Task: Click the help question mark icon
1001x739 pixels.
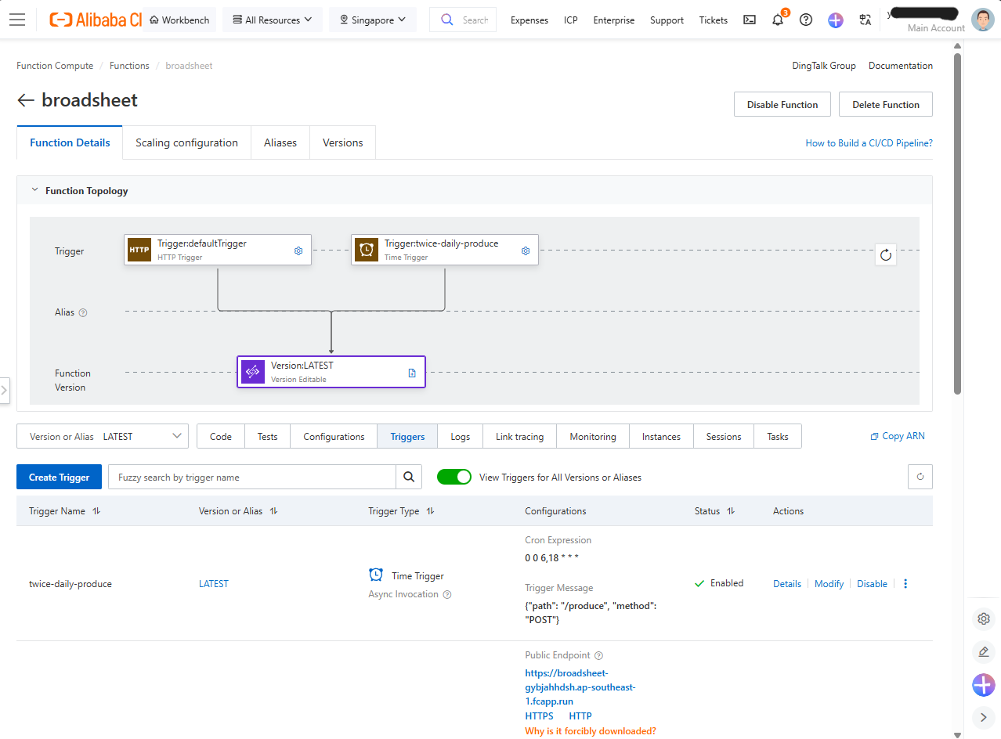Action: click(x=806, y=20)
